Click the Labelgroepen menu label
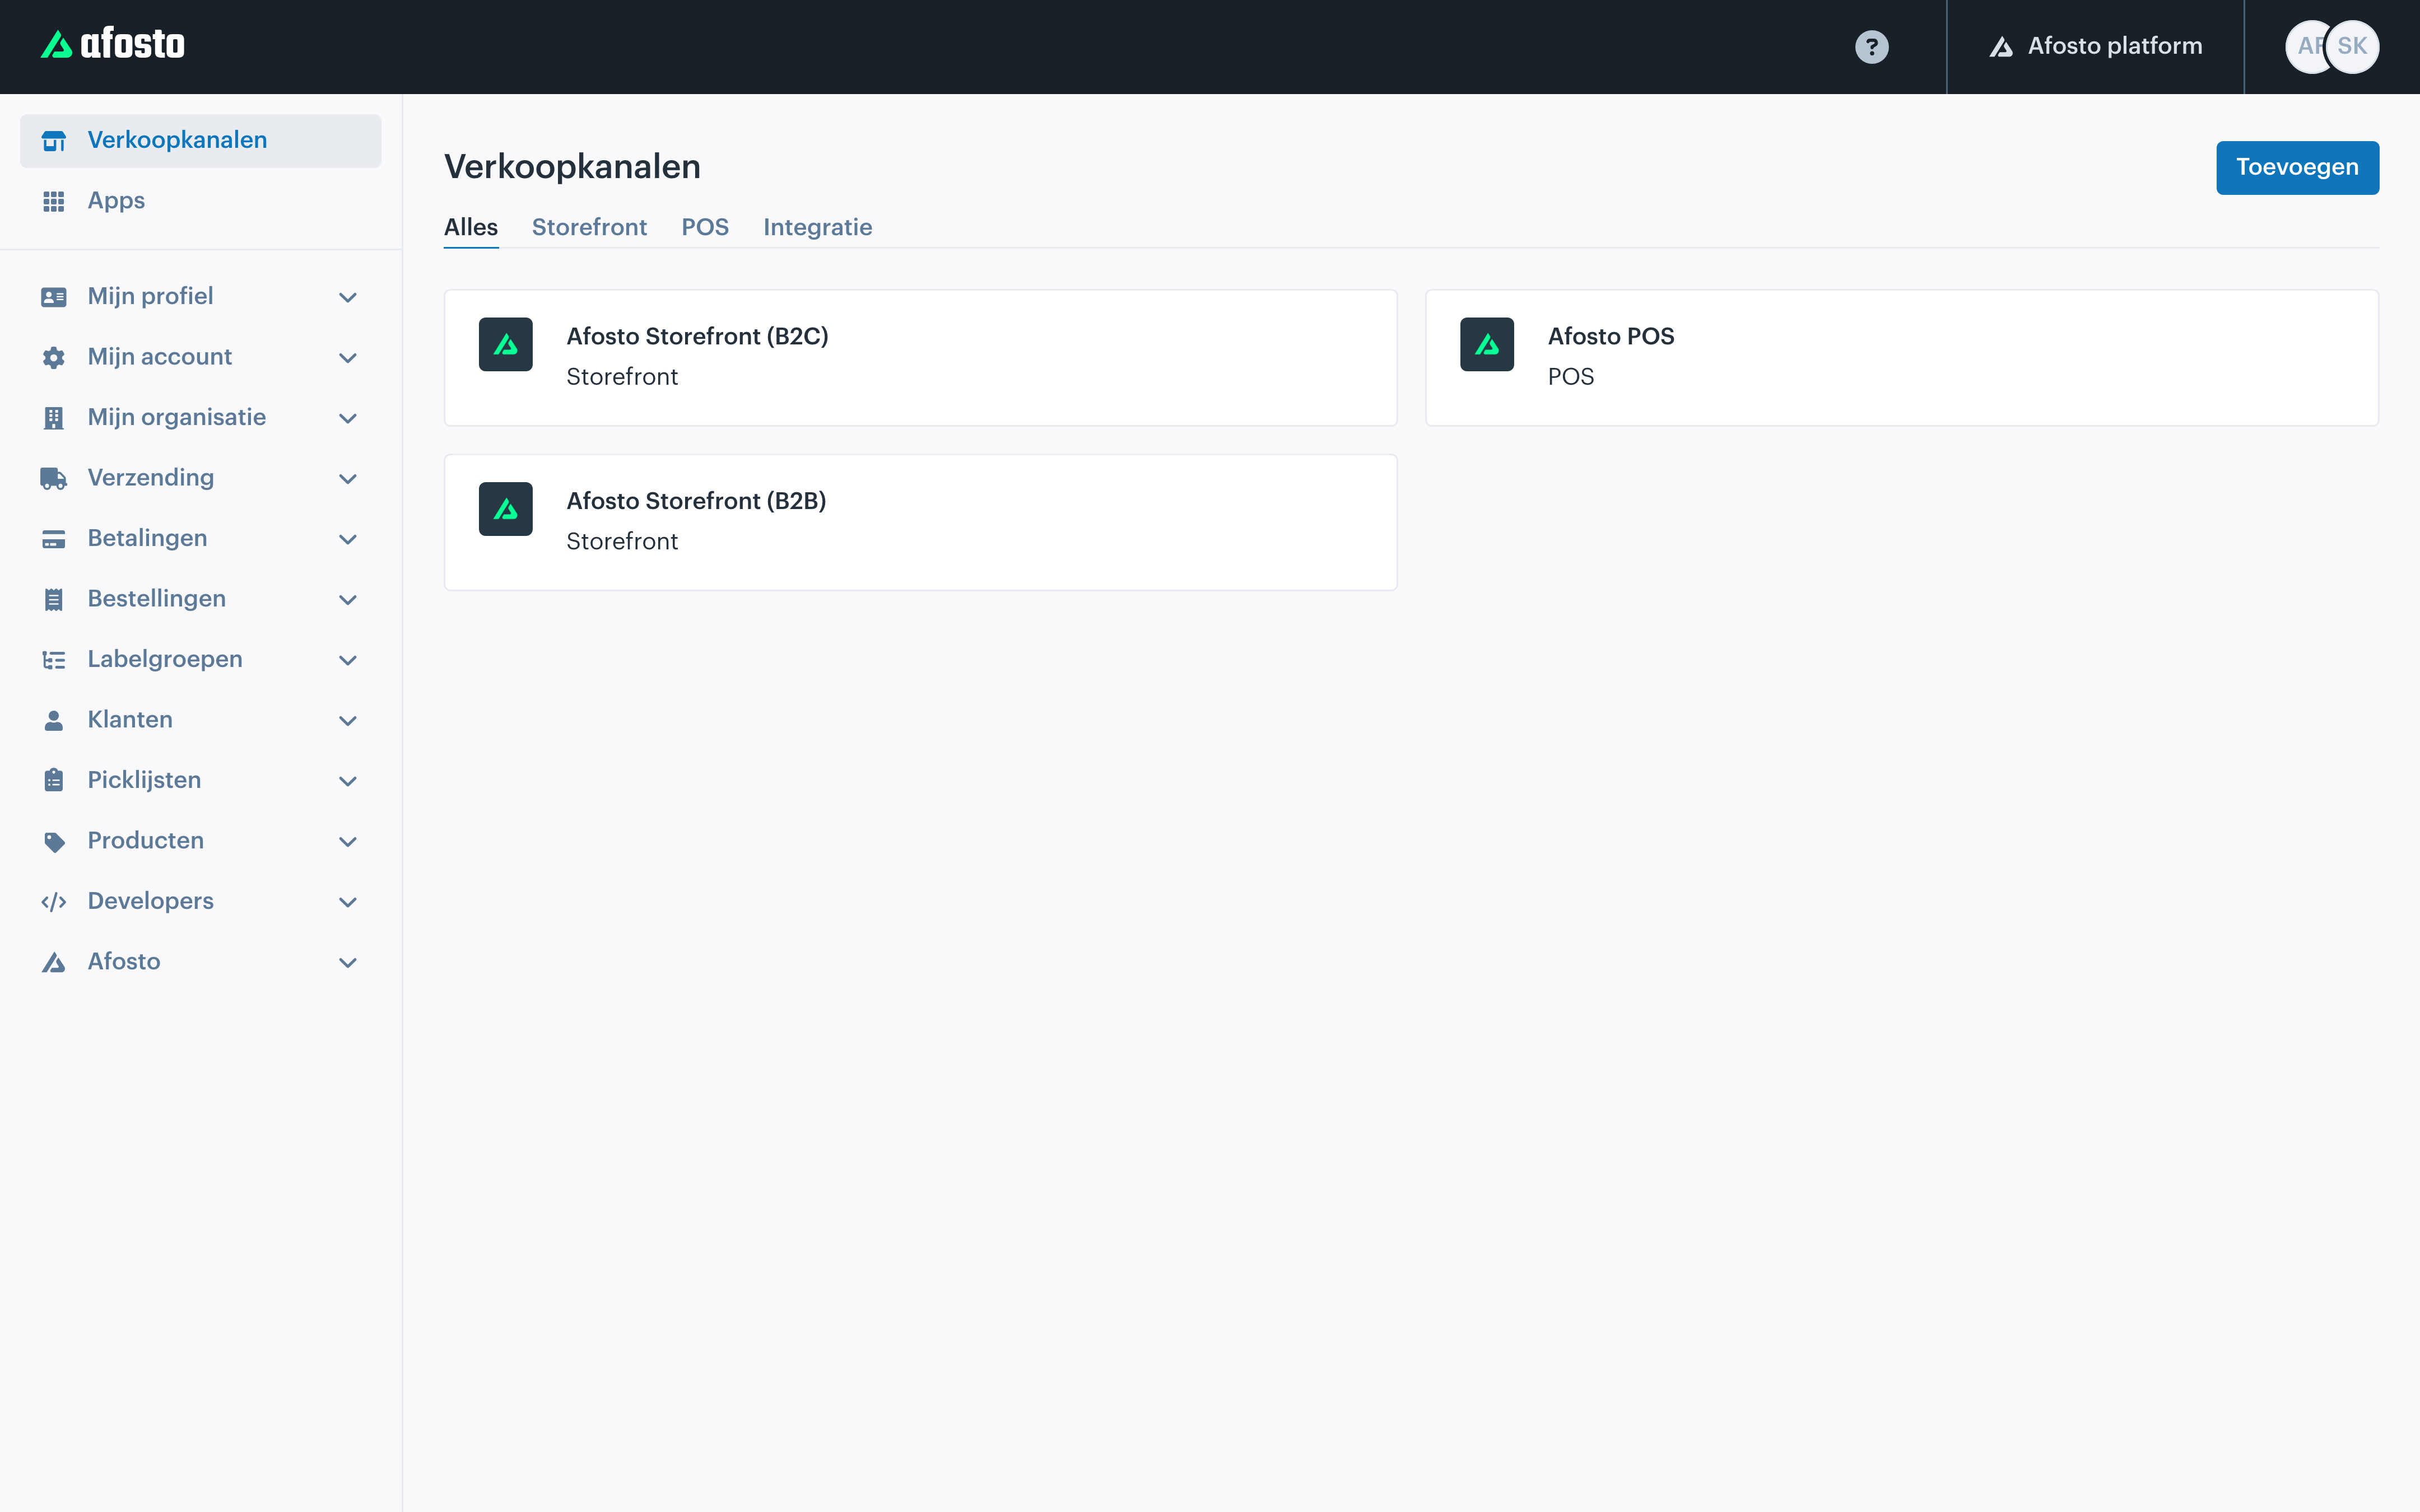Viewport: 2420px width, 1512px height. 165,659
